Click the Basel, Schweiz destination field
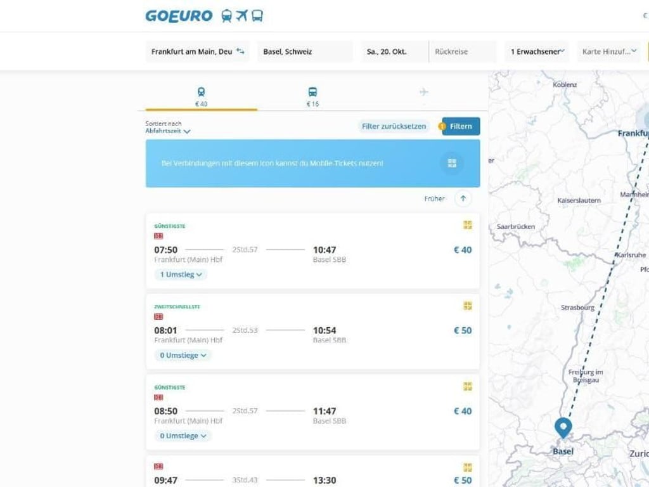Viewport: 649px width, 487px height. [305, 51]
